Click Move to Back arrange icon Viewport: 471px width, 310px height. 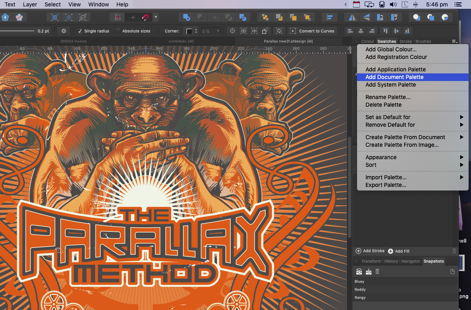[x=265, y=17]
